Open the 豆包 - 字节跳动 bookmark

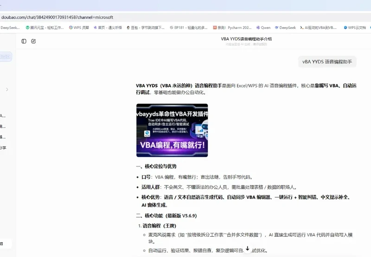click(146, 28)
